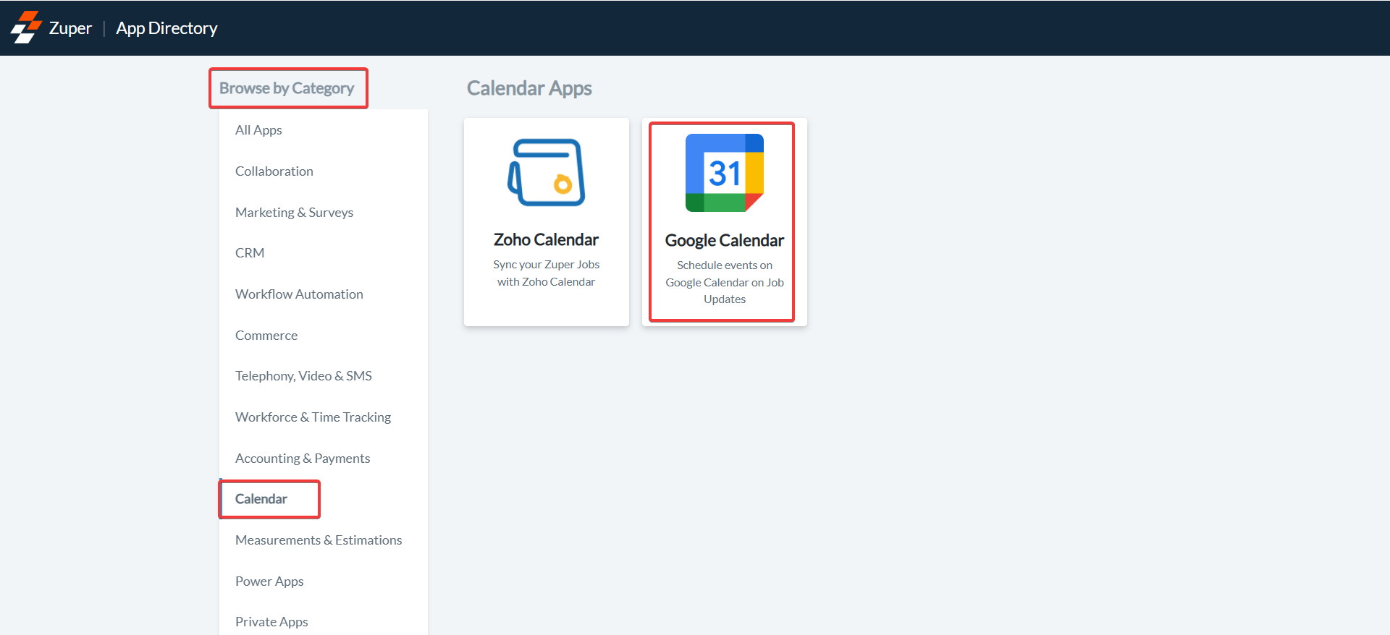Screen dimensions: 1390x635
Task: Click the Calendar Apps heading
Action: (x=529, y=88)
